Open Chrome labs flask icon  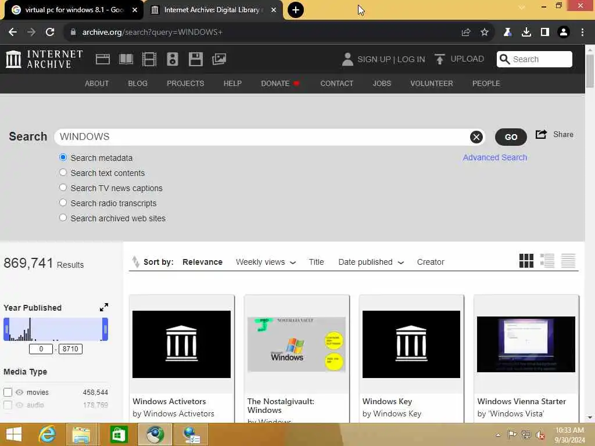point(507,33)
